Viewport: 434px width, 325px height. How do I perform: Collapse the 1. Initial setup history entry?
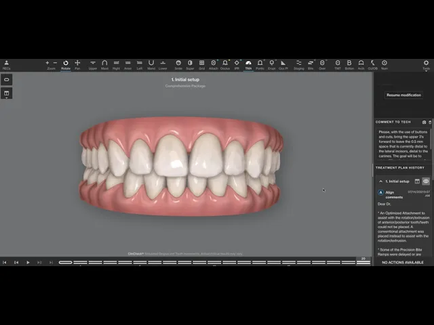pos(381,181)
